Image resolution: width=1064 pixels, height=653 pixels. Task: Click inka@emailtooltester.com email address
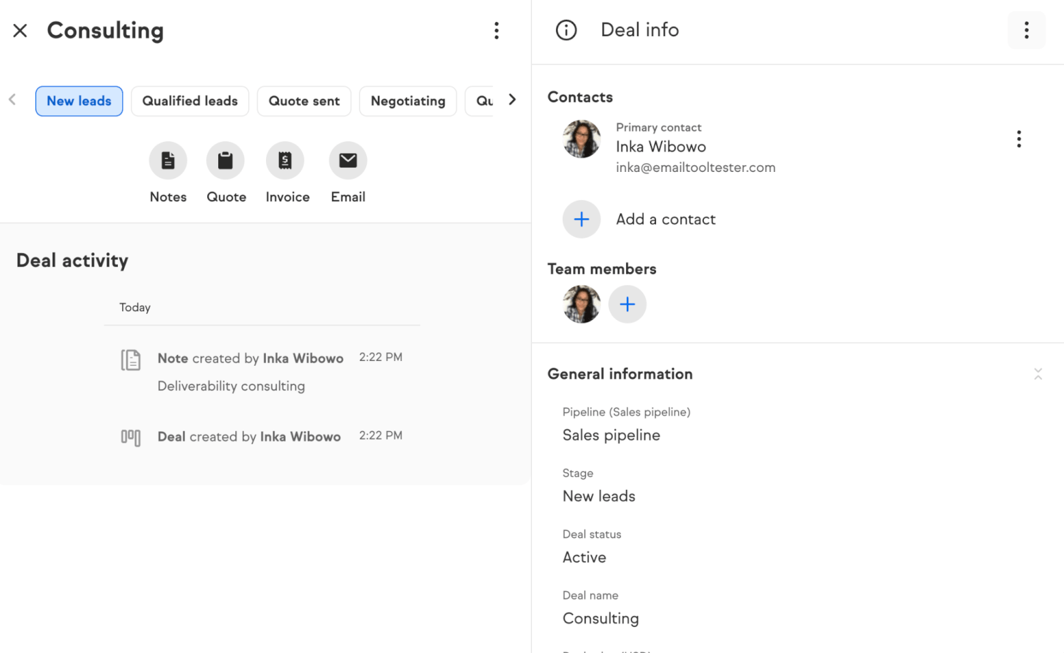click(696, 167)
